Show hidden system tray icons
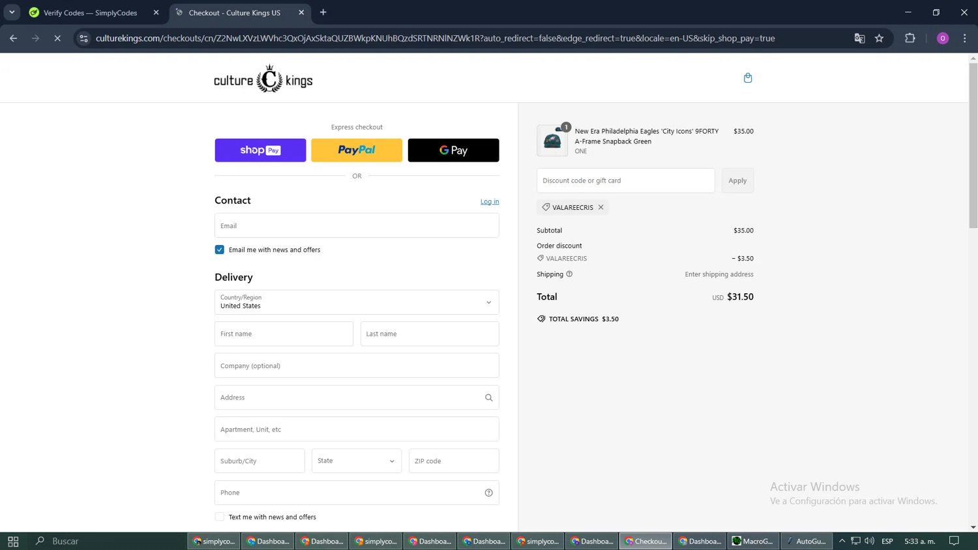The width and height of the screenshot is (978, 550). tap(842, 541)
